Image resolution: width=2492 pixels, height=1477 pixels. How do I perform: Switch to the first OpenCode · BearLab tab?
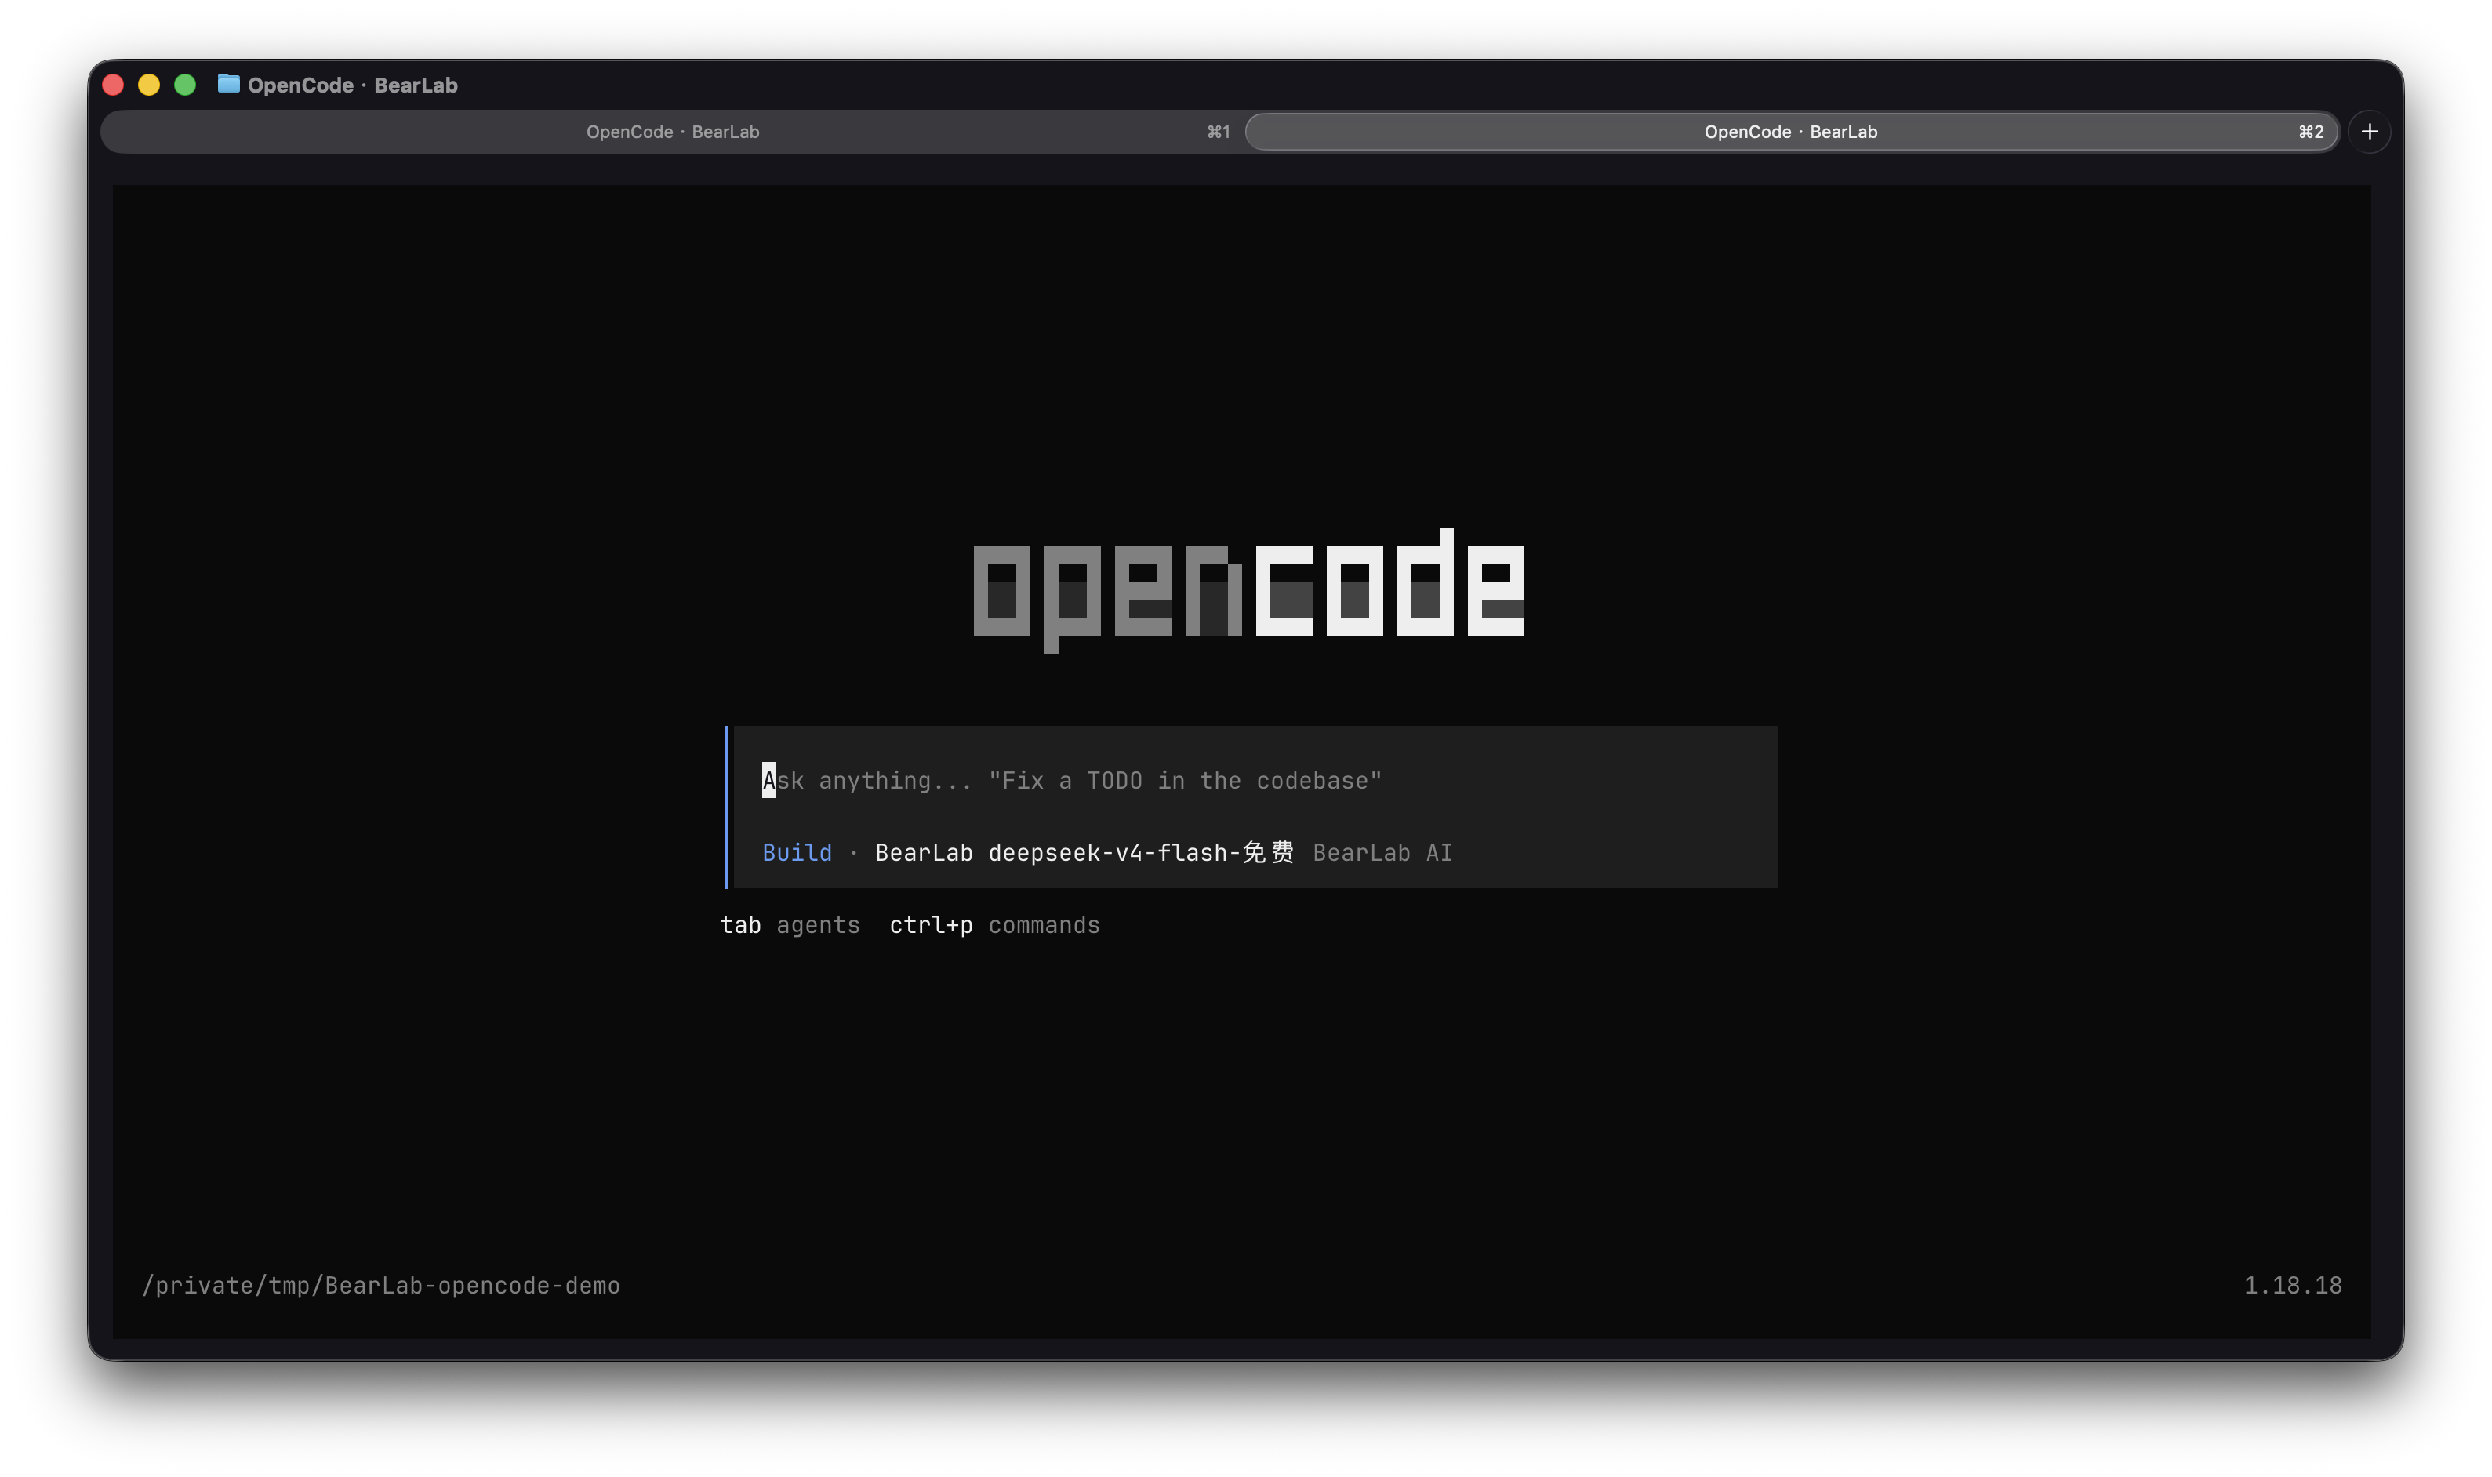click(x=672, y=132)
